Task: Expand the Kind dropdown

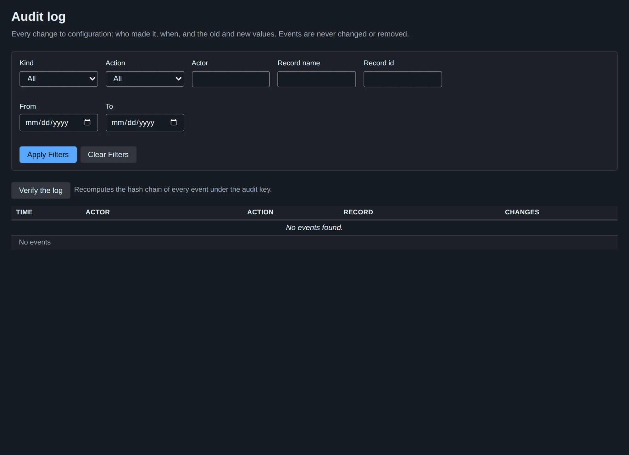Action: click(x=59, y=79)
